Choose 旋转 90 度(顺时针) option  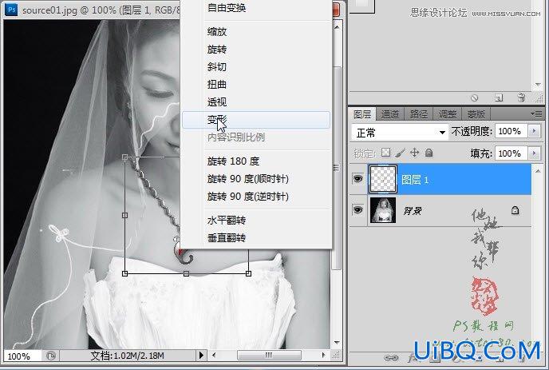(248, 179)
